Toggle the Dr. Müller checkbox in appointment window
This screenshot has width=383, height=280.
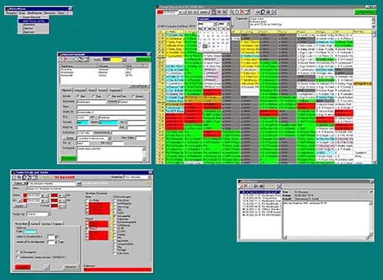coord(87,200)
